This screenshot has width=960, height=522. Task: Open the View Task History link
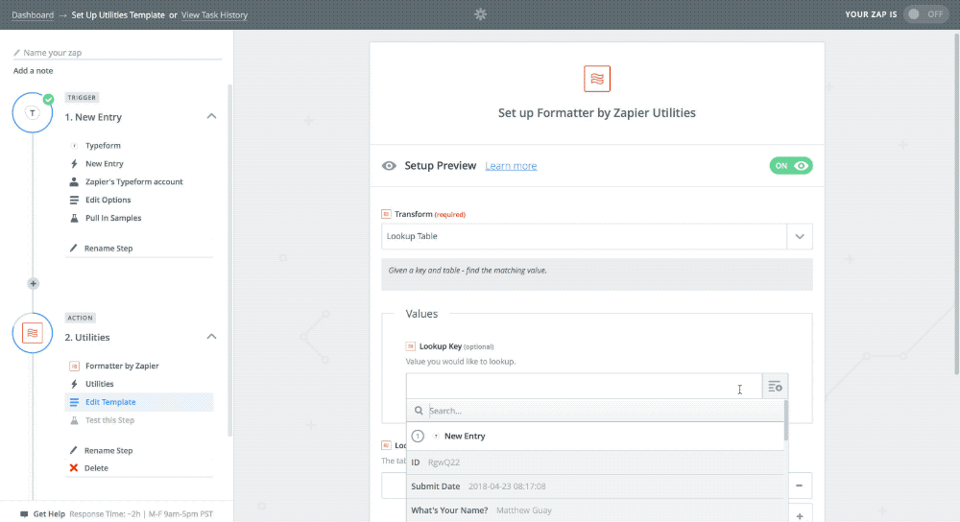214,14
